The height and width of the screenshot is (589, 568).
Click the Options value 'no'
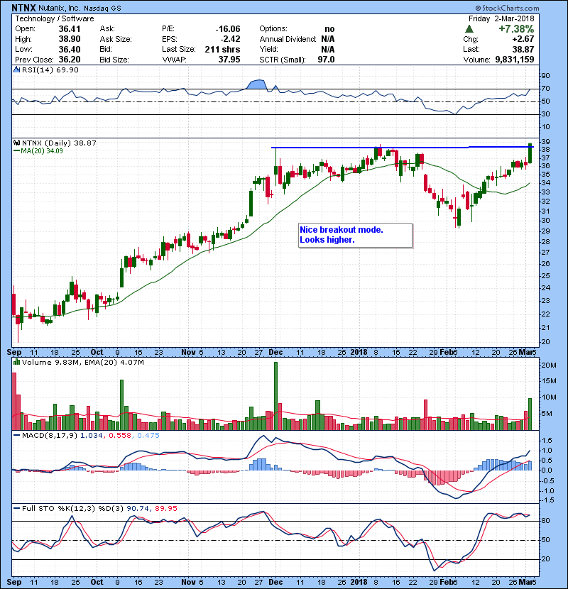pos(329,29)
